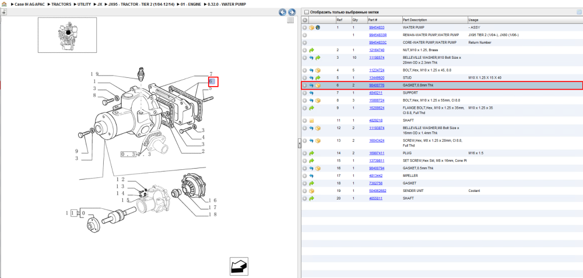Click the engine location thumbnail image
The image size is (583, 278).
[67, 34]
